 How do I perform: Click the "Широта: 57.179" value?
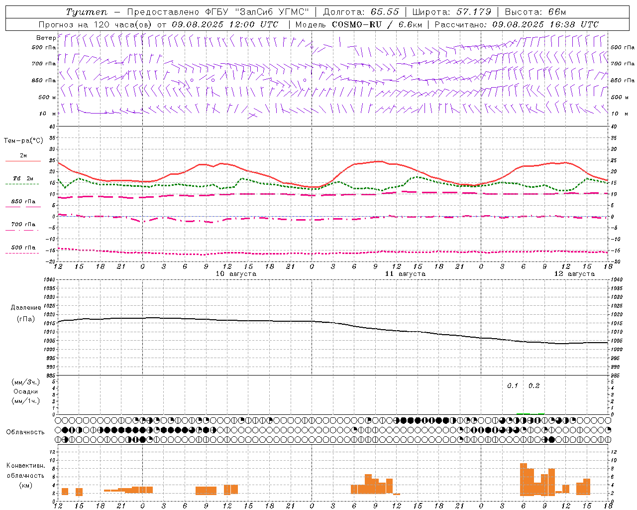click(452, 12)
